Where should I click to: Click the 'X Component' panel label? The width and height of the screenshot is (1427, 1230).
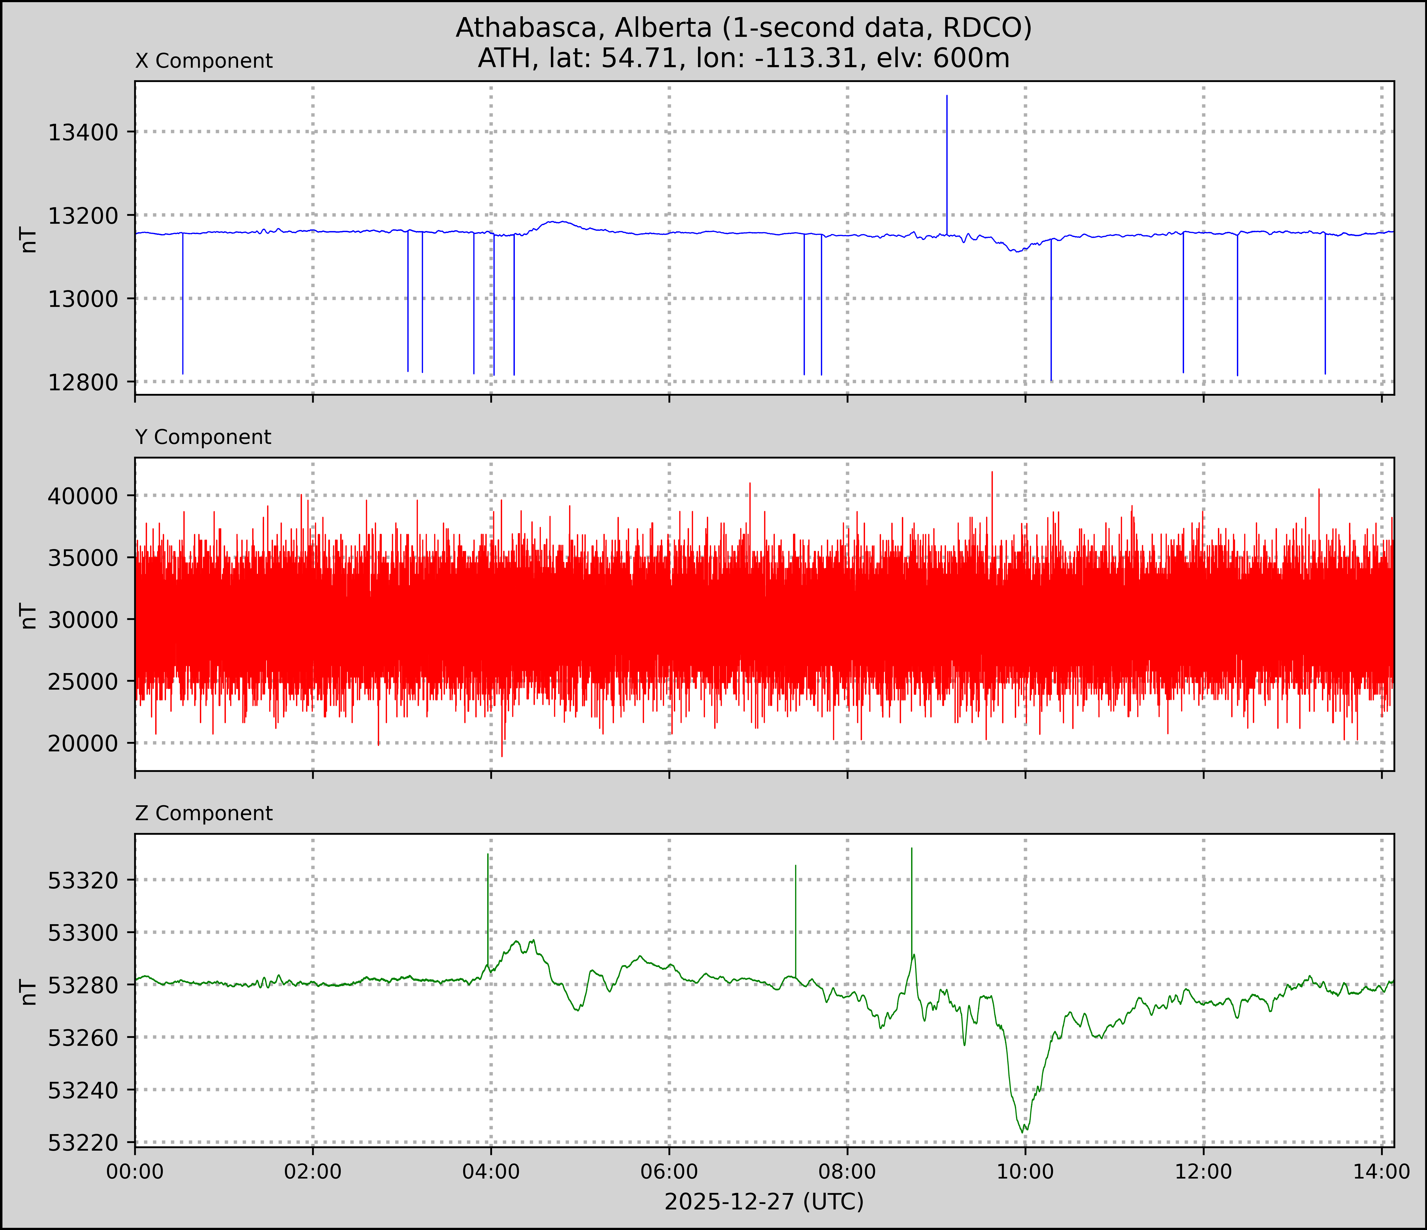click(x=204, y=61)
